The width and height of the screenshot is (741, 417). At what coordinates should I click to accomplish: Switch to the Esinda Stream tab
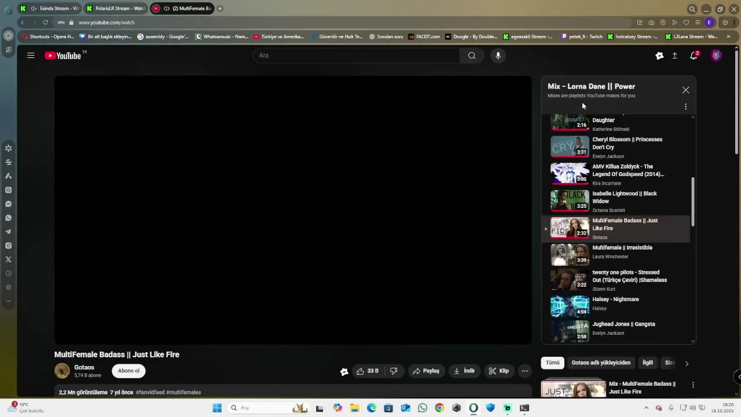[x=49, y=9]
